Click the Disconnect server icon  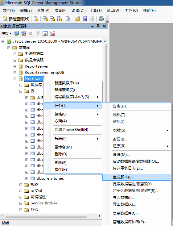point(23,34)
